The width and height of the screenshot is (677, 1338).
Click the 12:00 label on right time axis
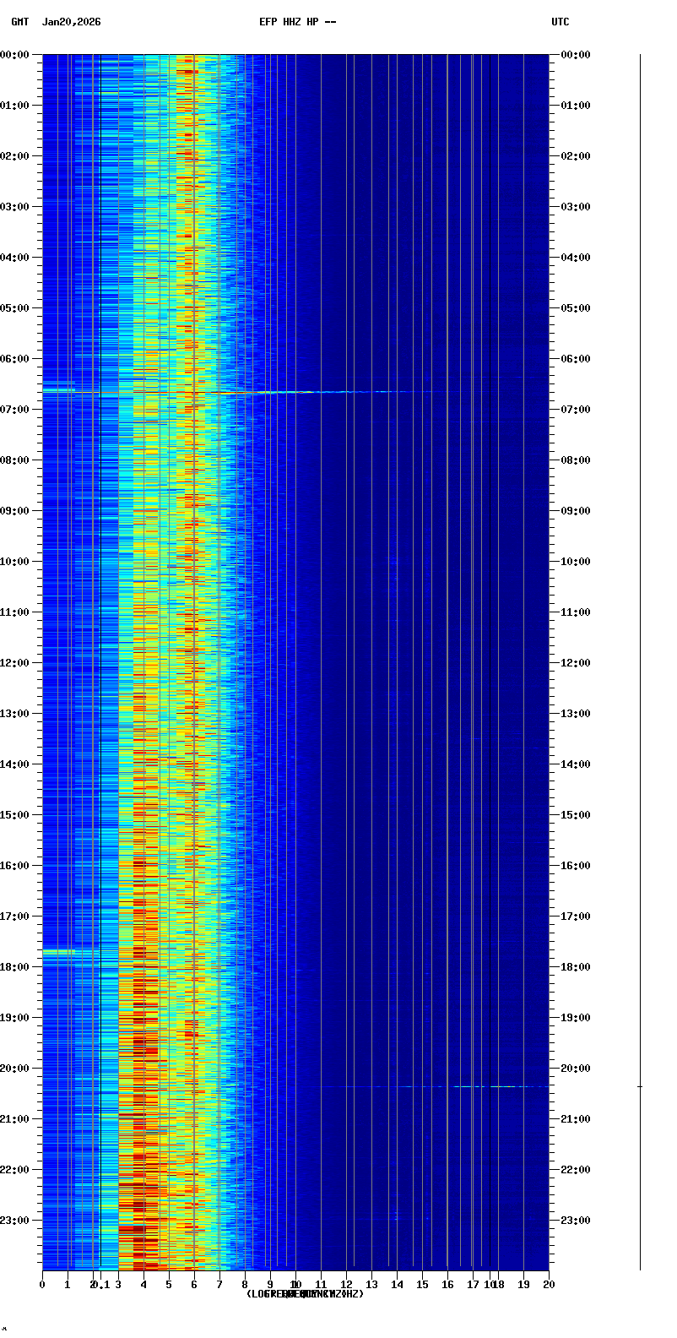click(x=576, y=663)
